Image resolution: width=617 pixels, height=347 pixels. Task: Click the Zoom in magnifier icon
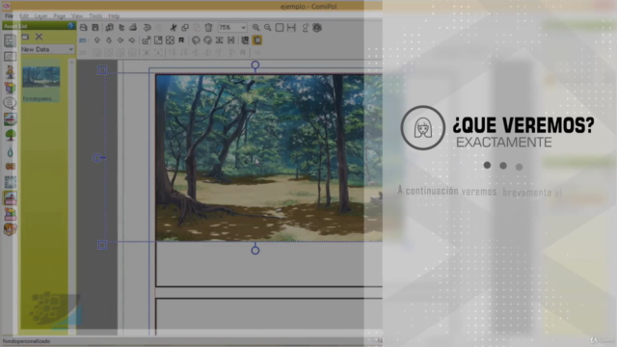pos(255,28)
